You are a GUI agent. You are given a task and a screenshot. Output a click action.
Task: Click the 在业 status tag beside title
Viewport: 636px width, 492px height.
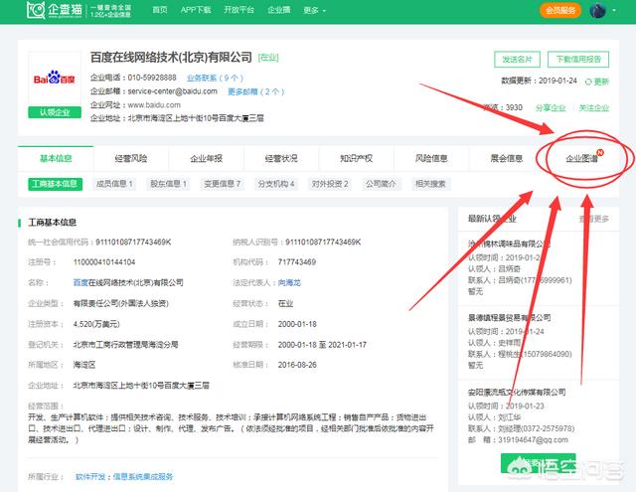pyautogui.click(x=268, y=58)
